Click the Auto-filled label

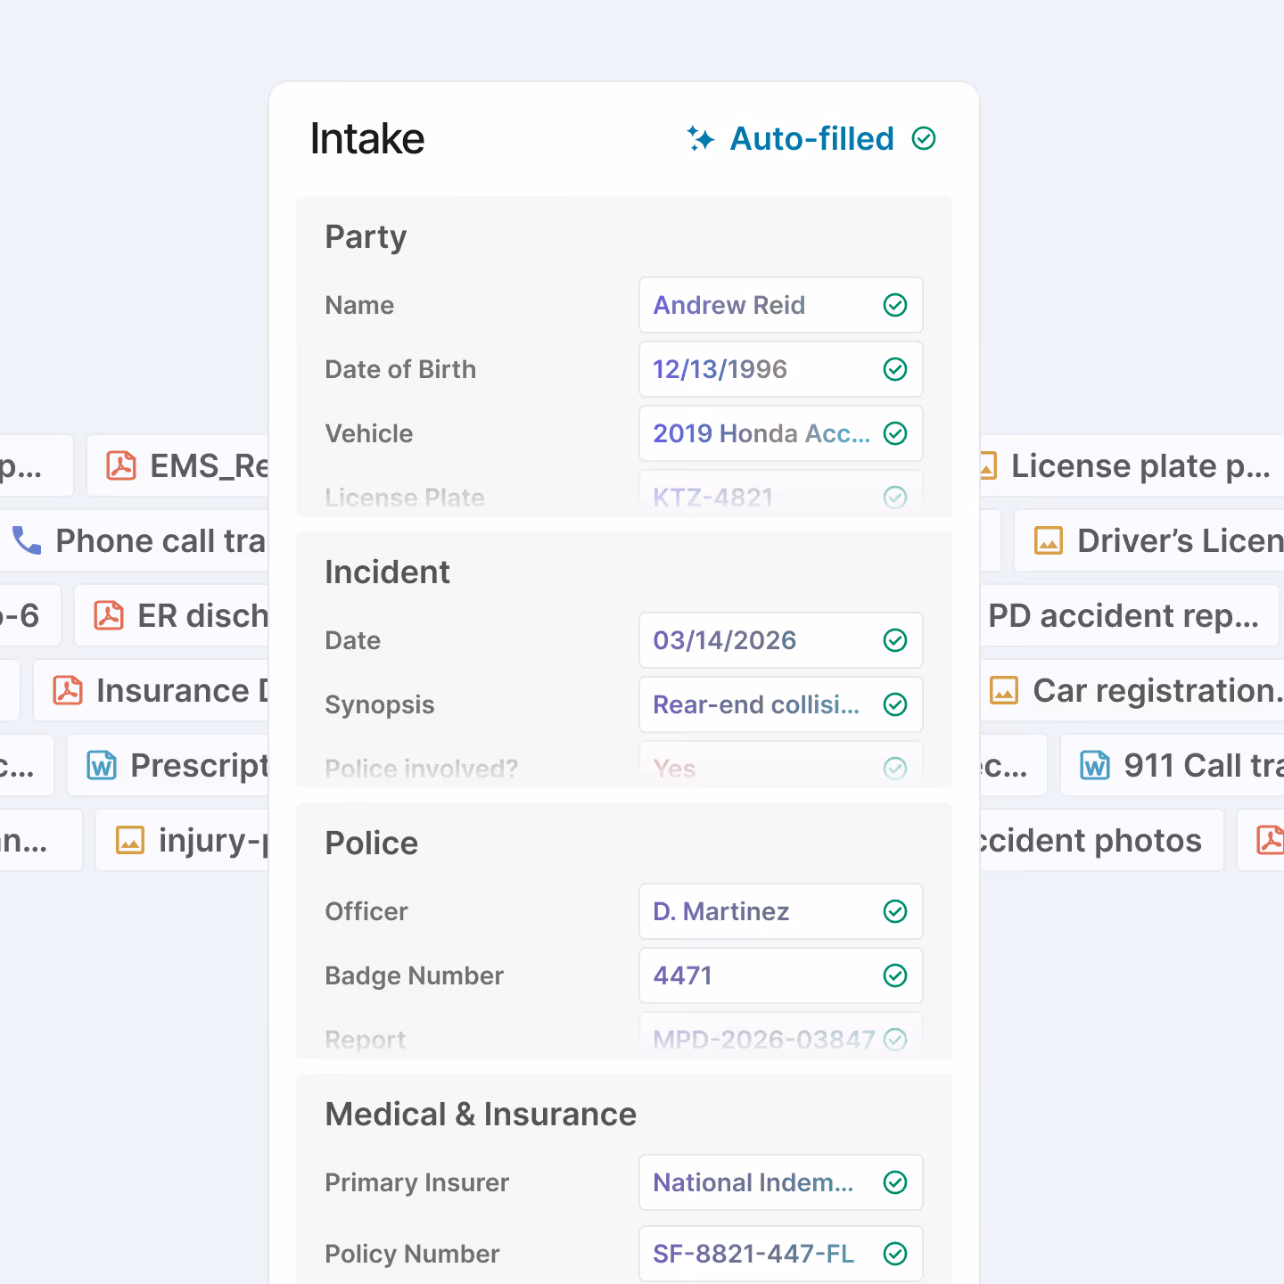pos(811,138)
